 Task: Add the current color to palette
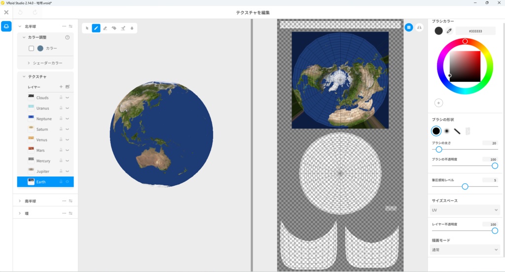coord(438,103)
